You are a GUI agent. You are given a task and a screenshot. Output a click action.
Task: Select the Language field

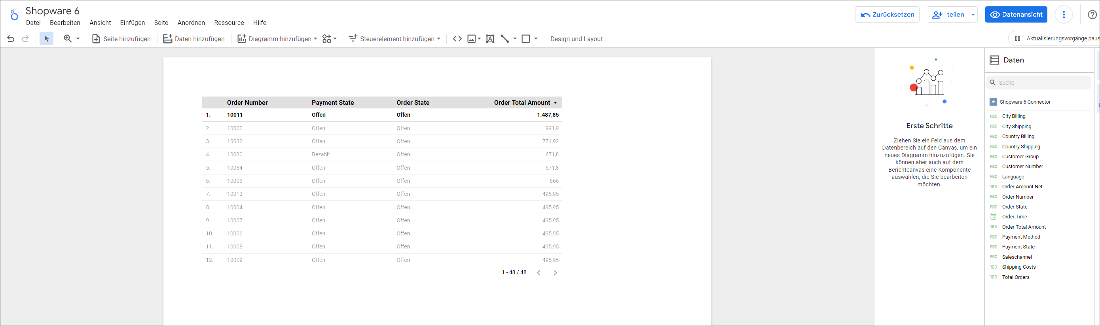pyautogui.click(x=1013, y=177)
